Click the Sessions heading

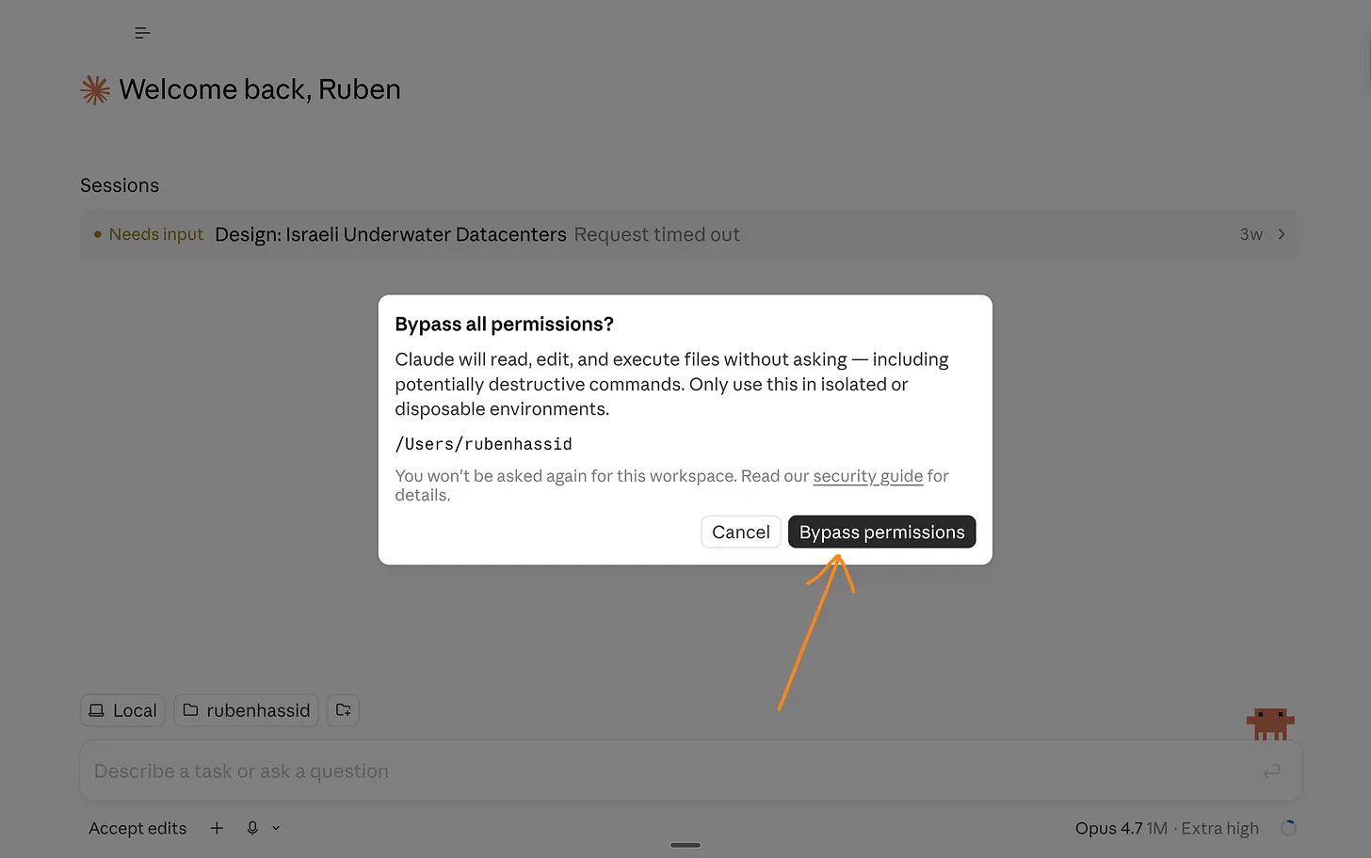click(120, 185)
